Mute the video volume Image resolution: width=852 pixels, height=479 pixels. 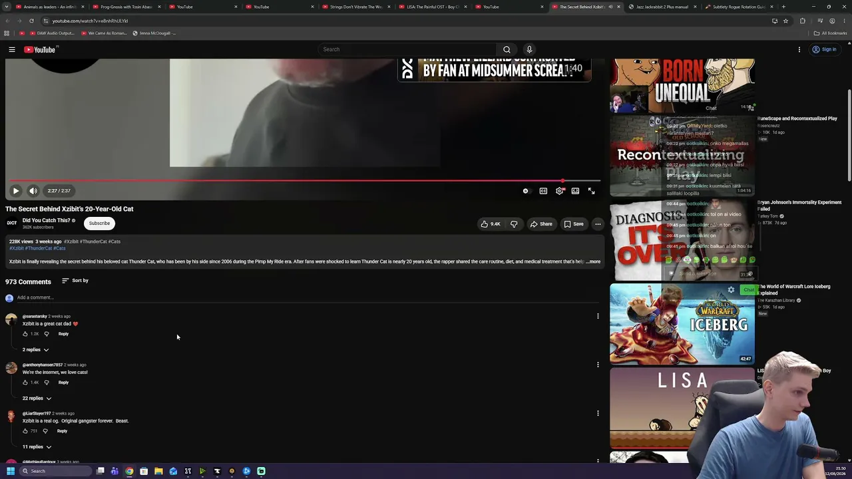[x=33, y=191]
